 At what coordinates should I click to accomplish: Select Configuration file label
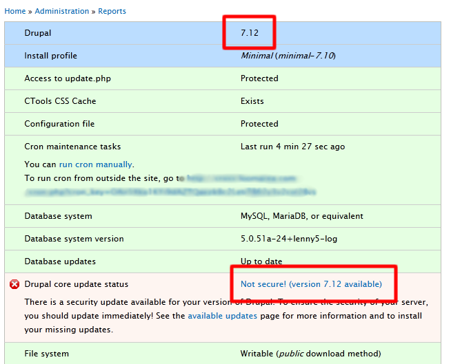59,124
